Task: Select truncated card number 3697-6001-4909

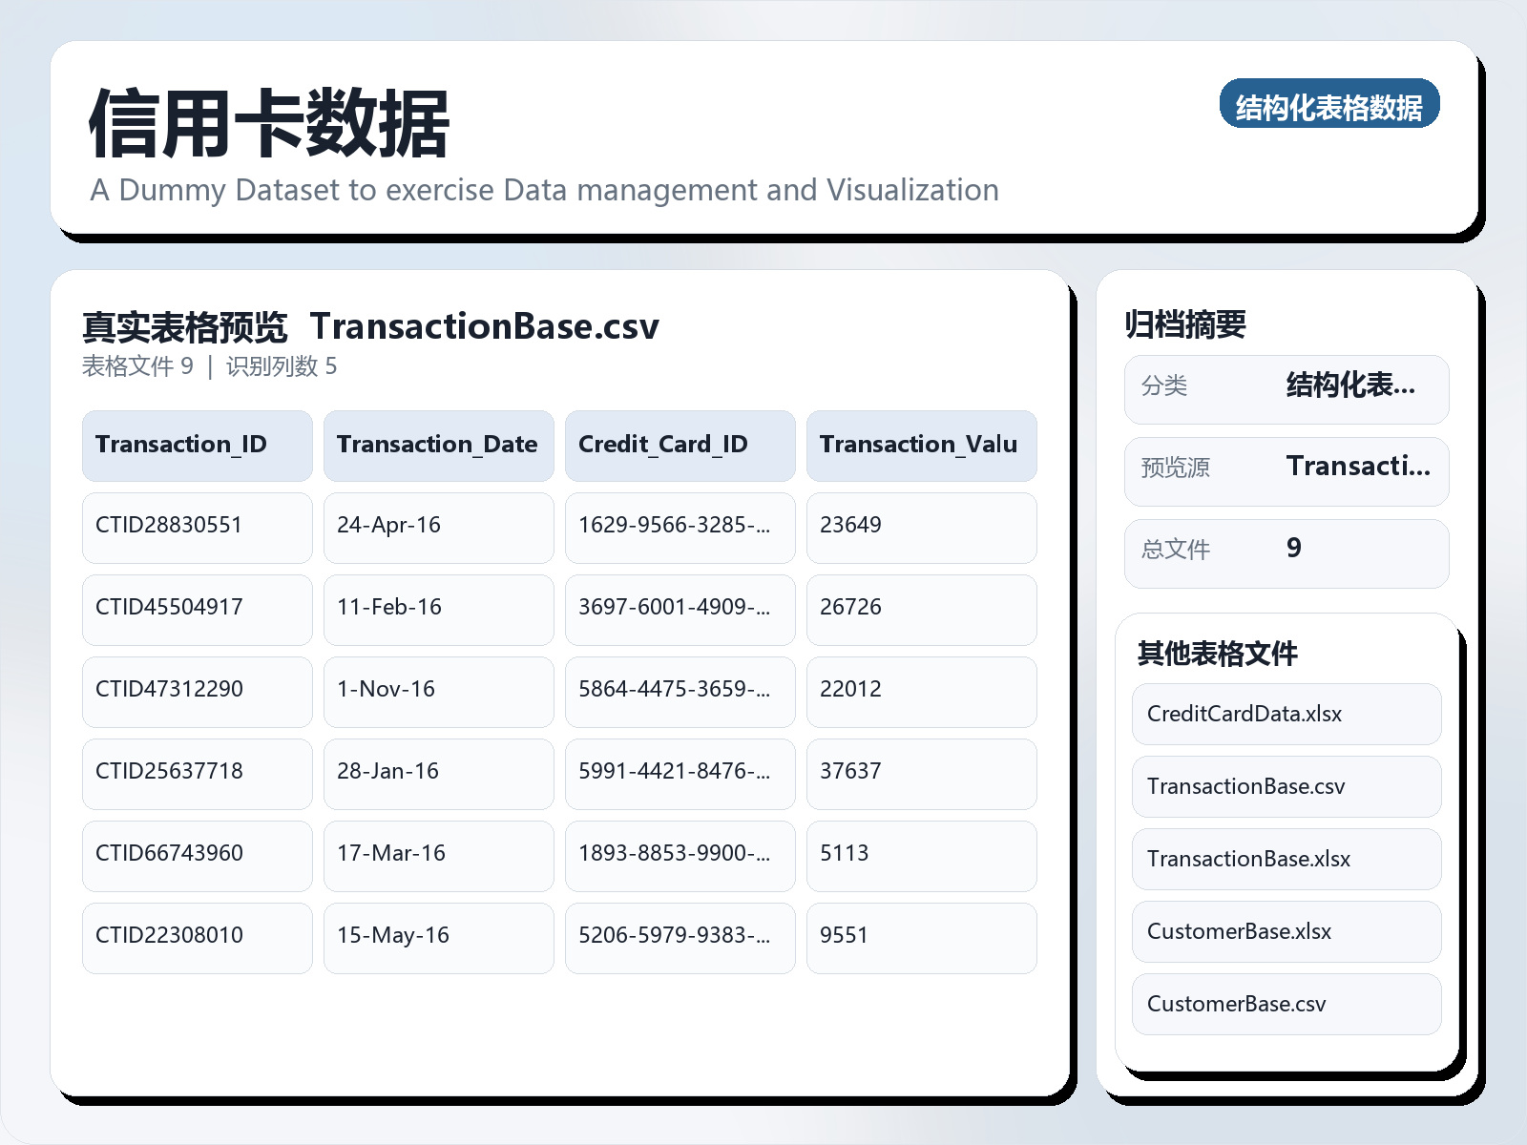Action: pos(680,609)
